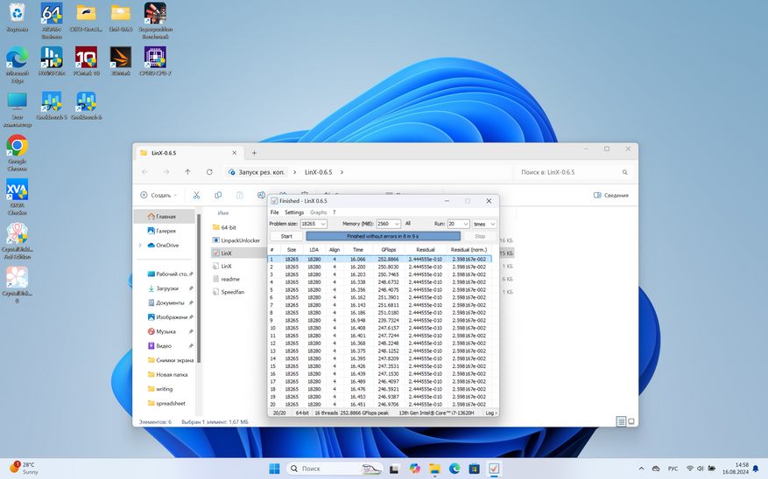Open the Google Chrome desktop icon

17,147
